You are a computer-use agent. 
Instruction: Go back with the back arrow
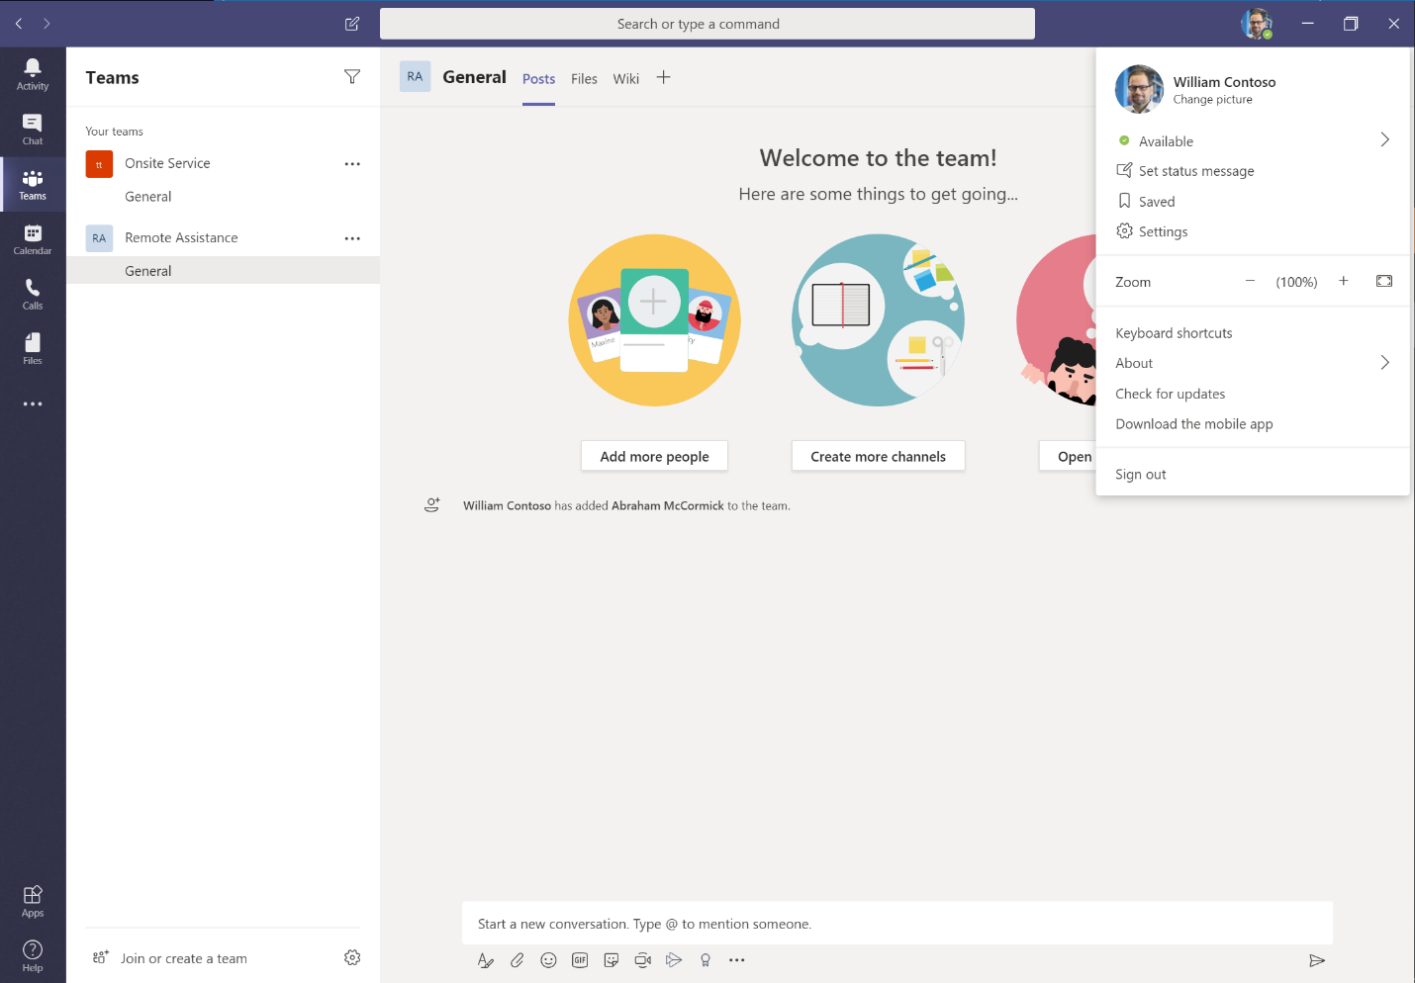[19, 24]
